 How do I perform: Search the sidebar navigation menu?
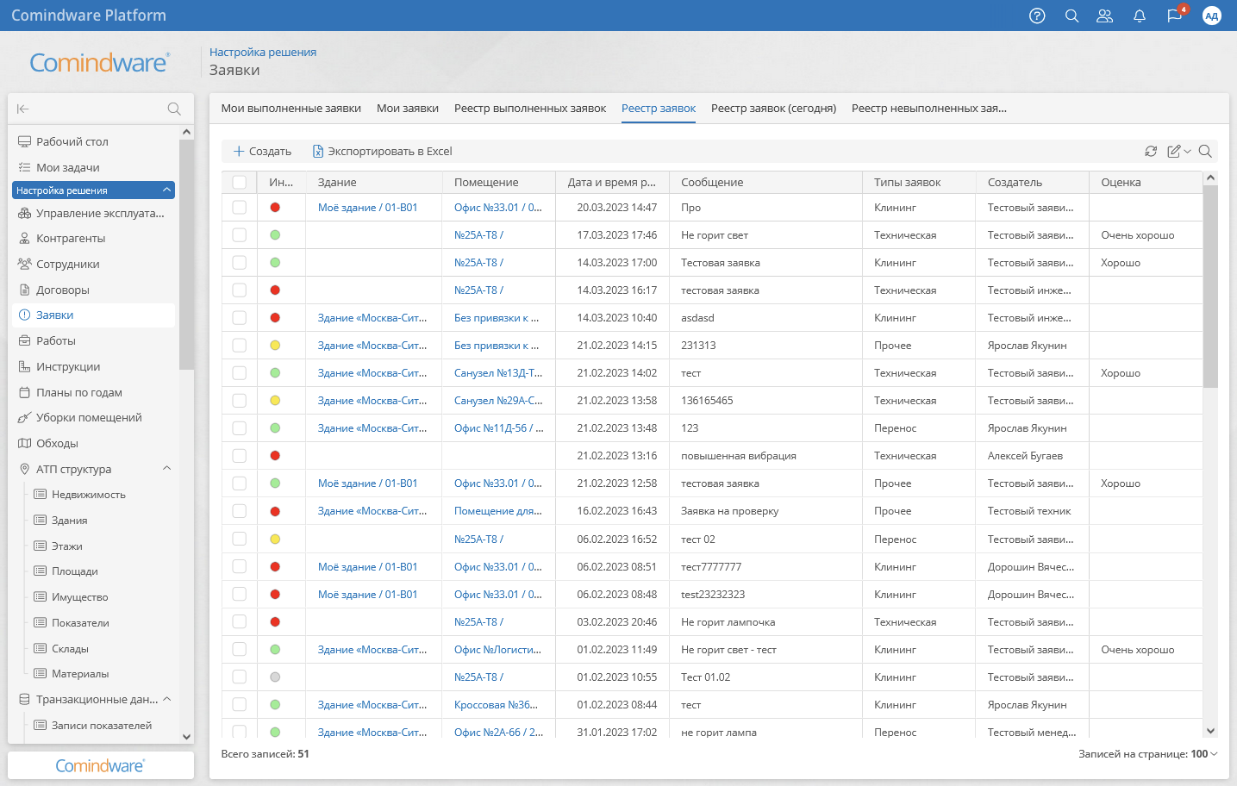(x=174, y=109)
